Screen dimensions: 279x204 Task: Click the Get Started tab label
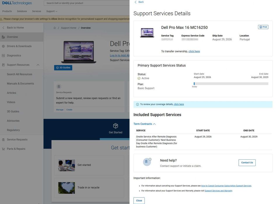pos(116,132)
